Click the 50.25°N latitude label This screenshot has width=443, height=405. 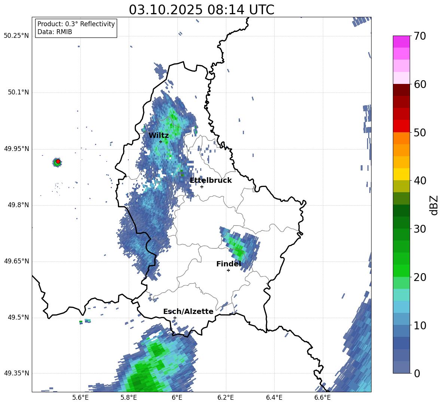16,36
